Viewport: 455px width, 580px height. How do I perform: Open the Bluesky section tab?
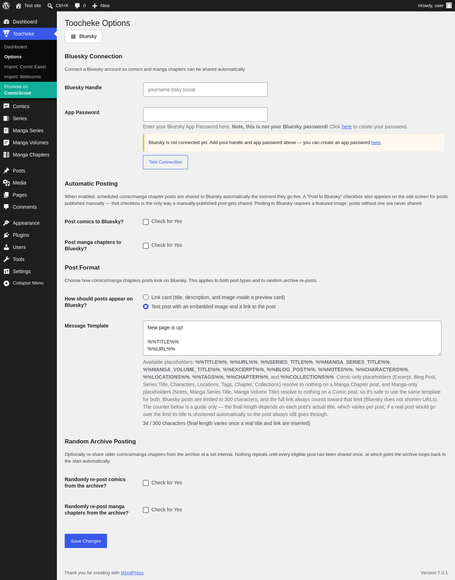click(x=83, y=36)
